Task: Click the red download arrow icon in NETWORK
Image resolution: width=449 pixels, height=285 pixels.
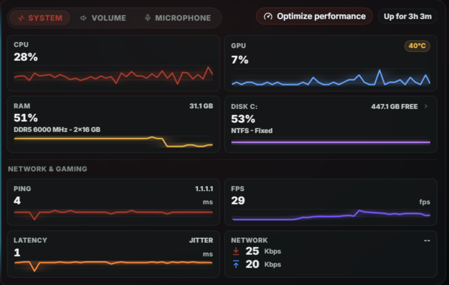Action: coord(236,251)
